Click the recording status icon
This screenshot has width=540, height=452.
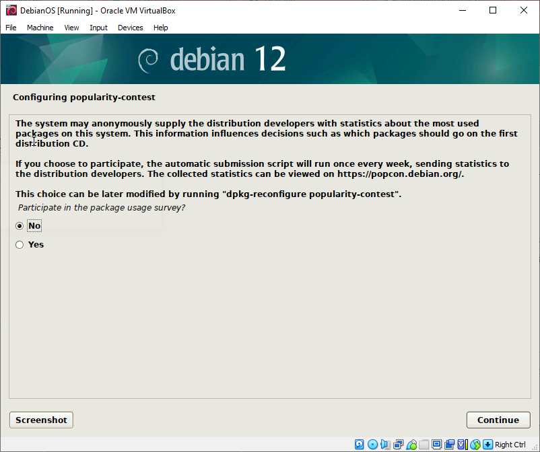449,445
